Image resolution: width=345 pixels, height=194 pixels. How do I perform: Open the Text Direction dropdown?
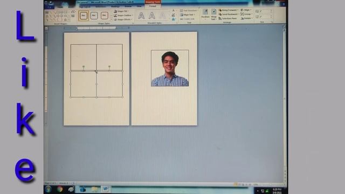coord(189,11)
